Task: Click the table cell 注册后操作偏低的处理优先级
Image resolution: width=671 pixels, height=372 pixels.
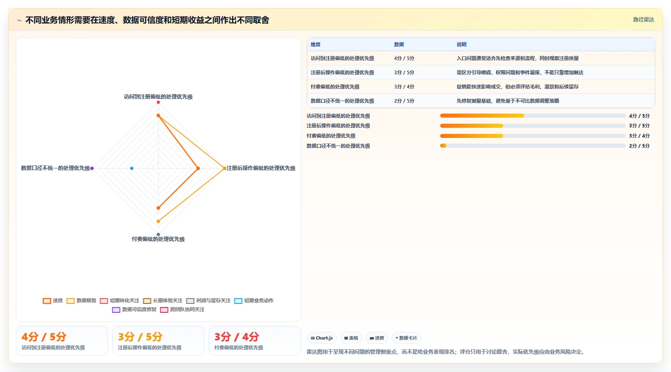Action: (x=342, y=73)
